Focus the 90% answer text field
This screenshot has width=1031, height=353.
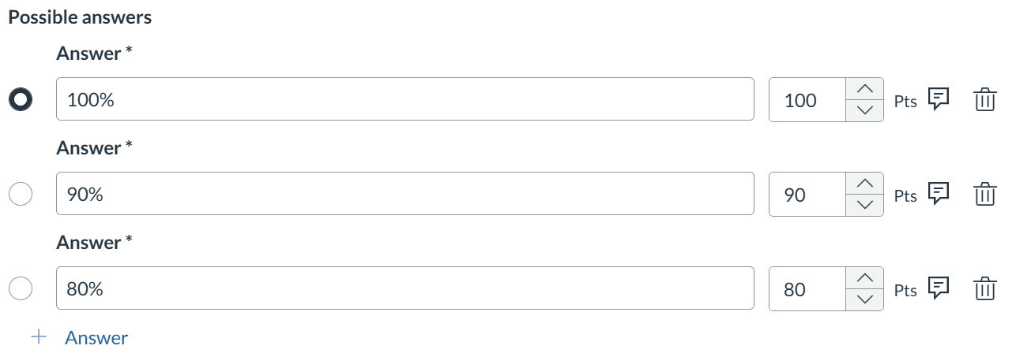404,194
